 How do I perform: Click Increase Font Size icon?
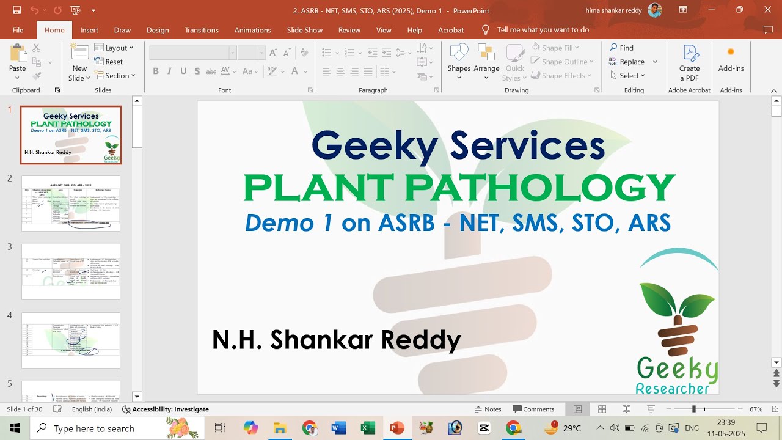pos(273,53)
